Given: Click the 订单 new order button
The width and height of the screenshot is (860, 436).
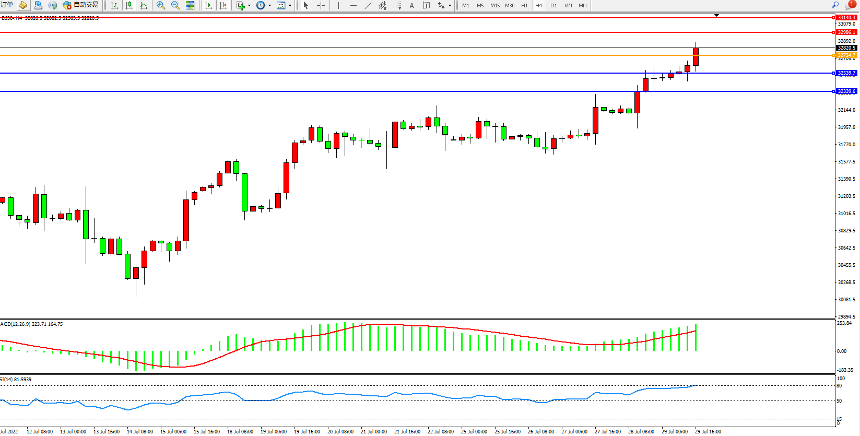Looking at the screenshot, I should point(7,5).
